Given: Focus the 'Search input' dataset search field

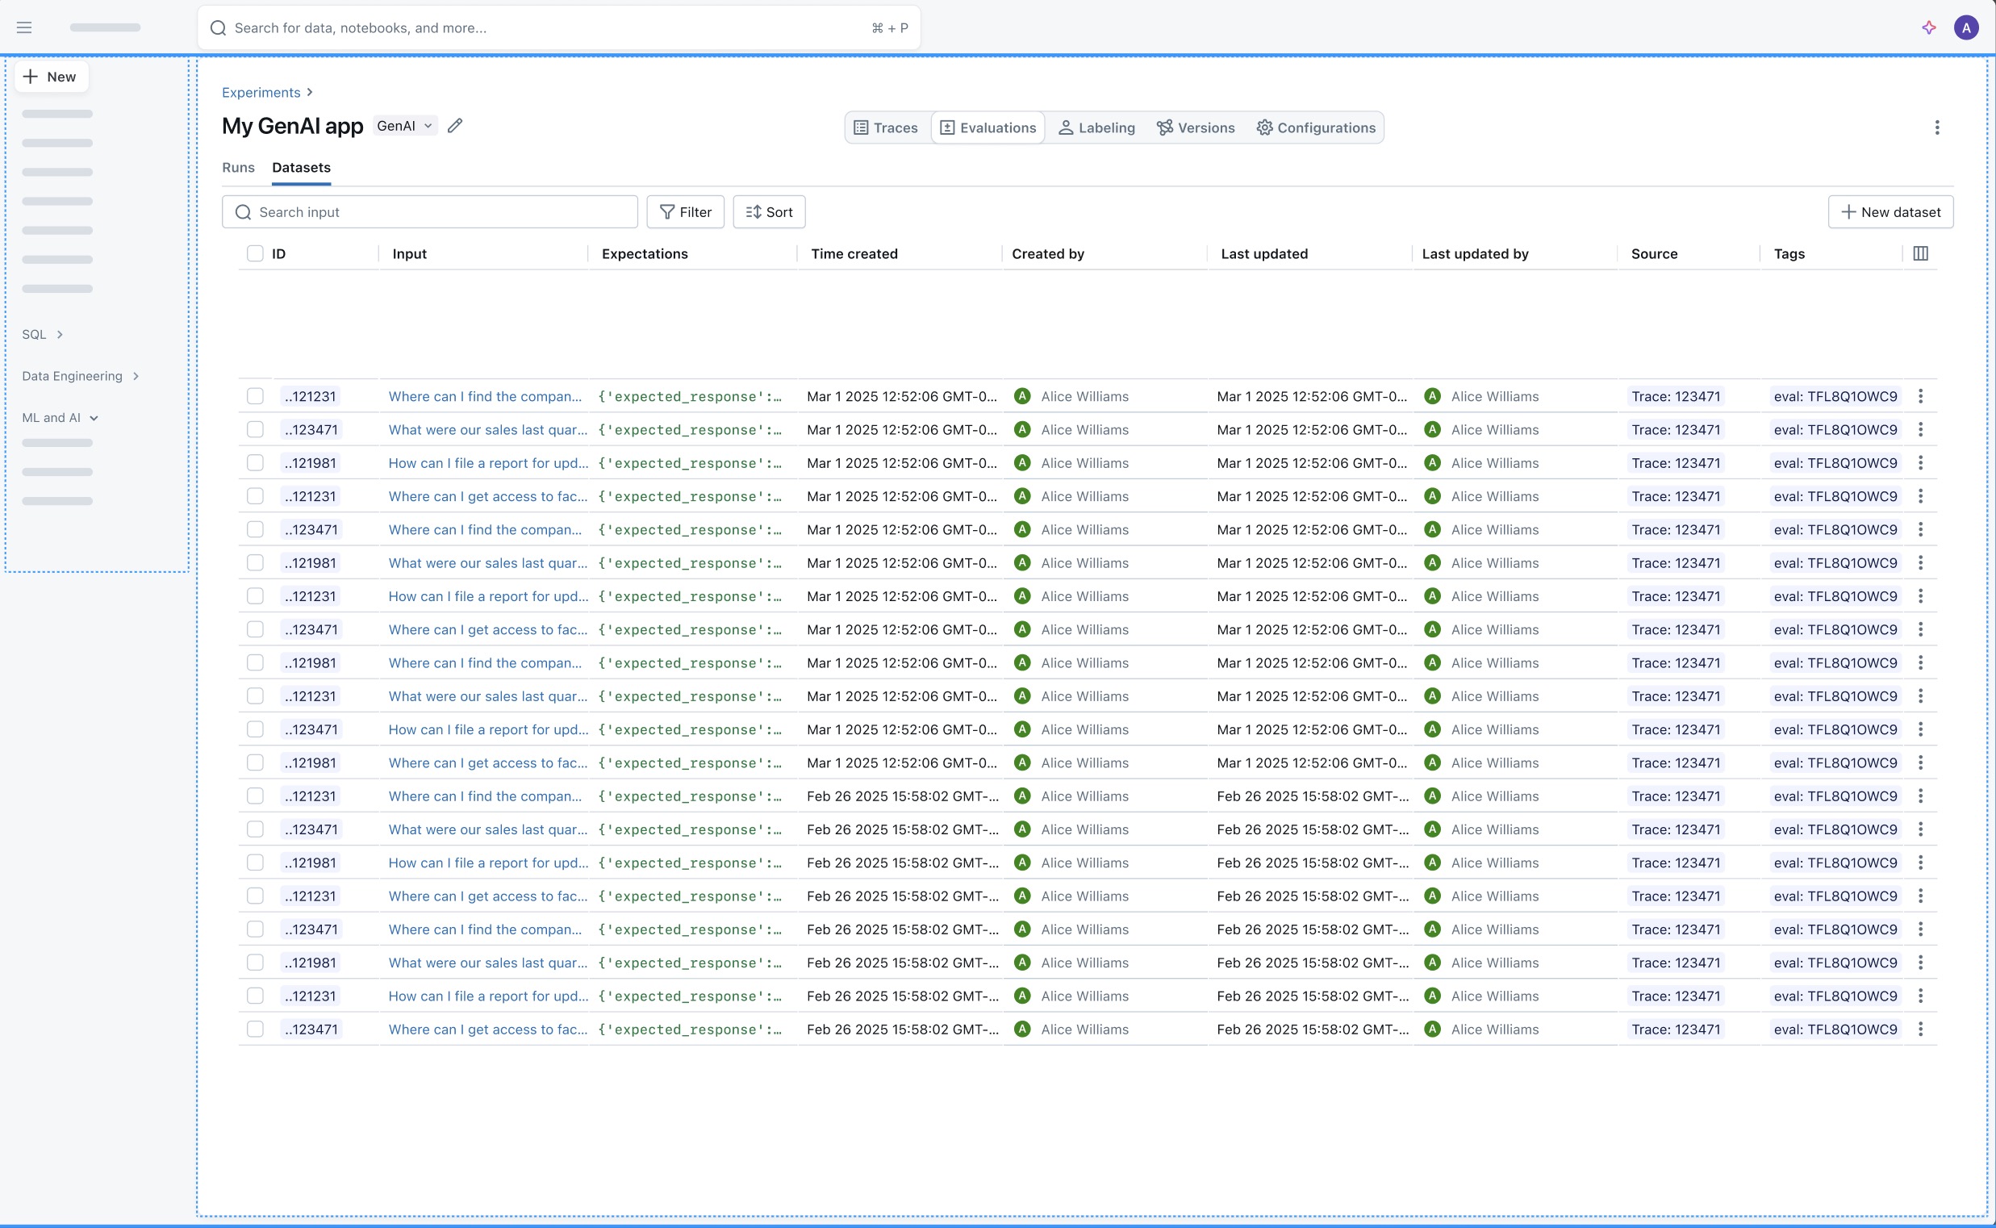Looking at the screenshot, I should pos(429,212).
